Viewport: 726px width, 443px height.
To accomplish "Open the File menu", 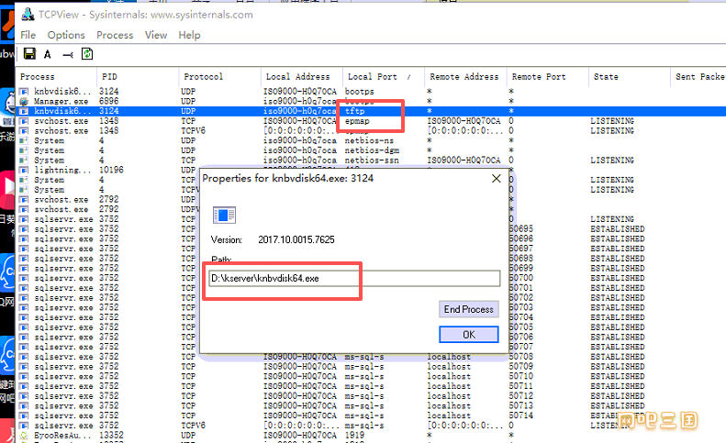I will (x=28, y=35).
